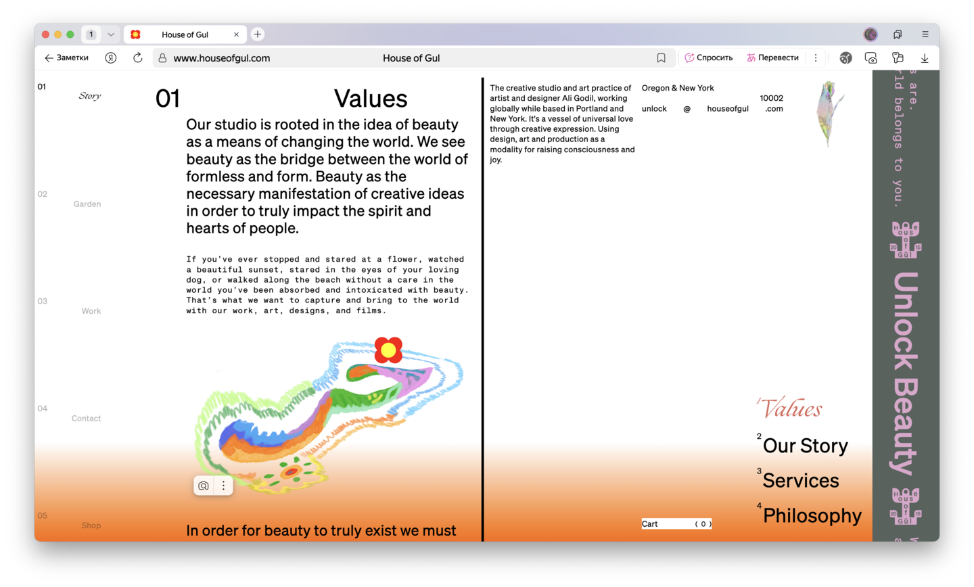Viewport: 974px width, 587px height.
Task: Close the House of Gul tab
Action: tap(236, 34)
